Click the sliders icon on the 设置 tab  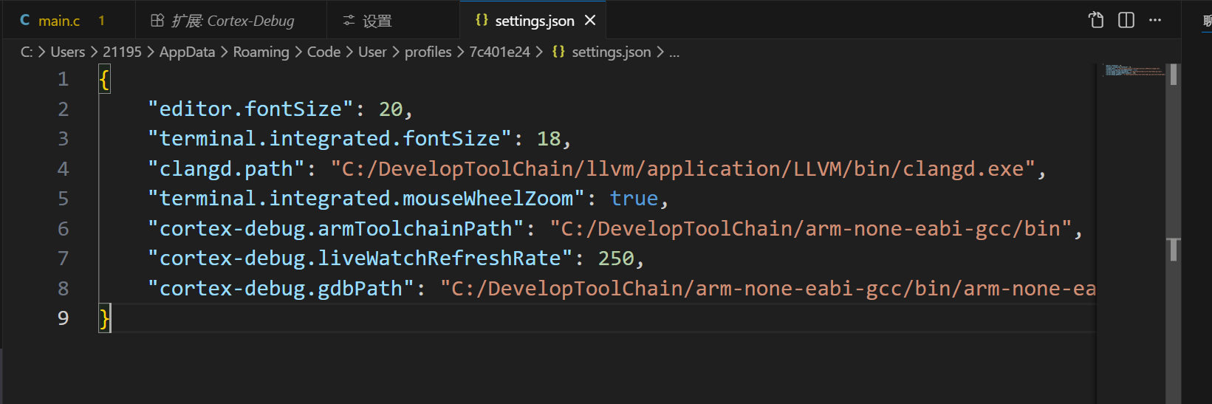coord(349,21)
